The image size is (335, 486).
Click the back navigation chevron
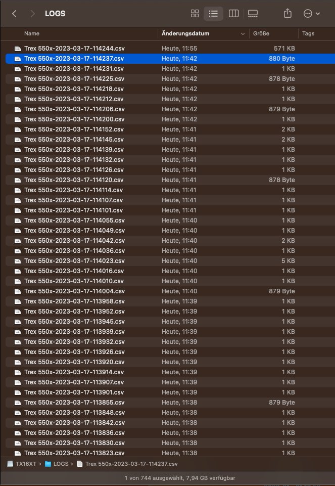(x=14, y=14)
